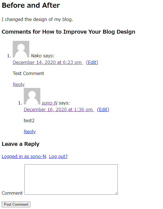Focus the Comment text area
Image resolution: width=163 pixels, height=209 pixels.
(71, 179)
